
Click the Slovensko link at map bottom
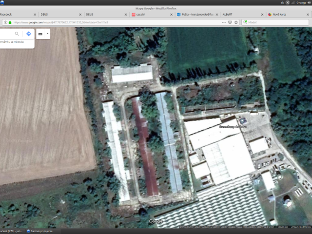coord(283,227)
